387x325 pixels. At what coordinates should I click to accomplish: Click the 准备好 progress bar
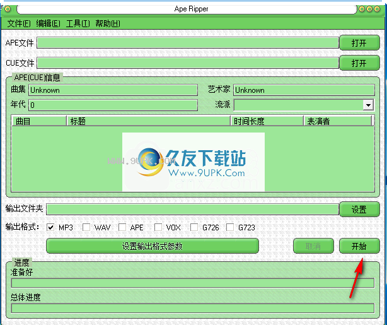[x=193, y=283]
